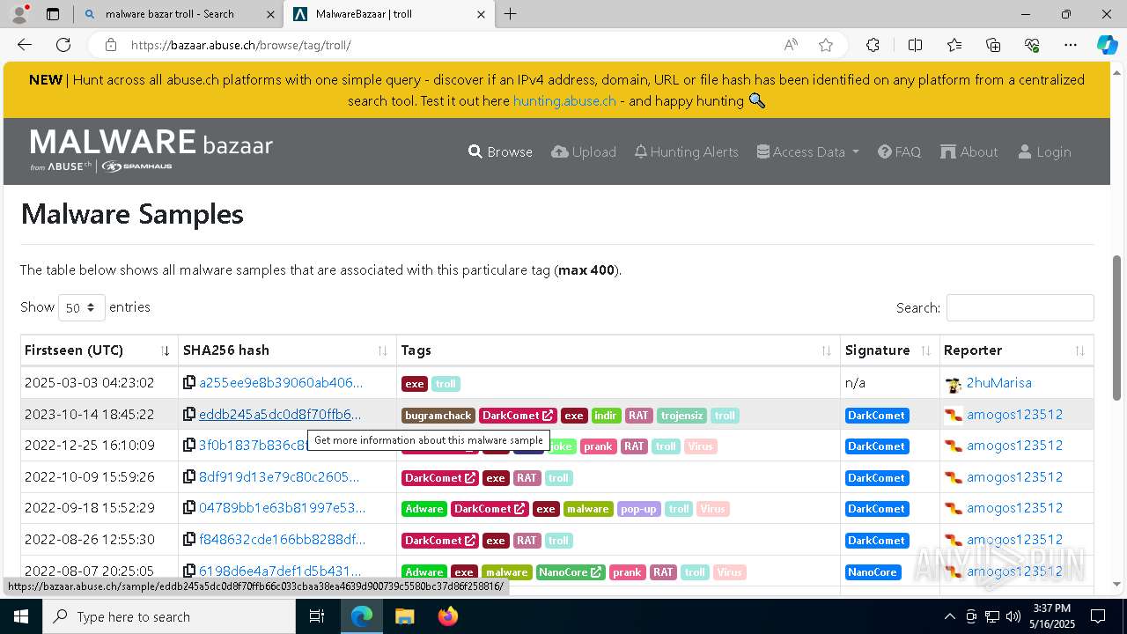Sort by Reporter column header
The width and height of the screenshot is (1127, 634).
(1016, 350)
